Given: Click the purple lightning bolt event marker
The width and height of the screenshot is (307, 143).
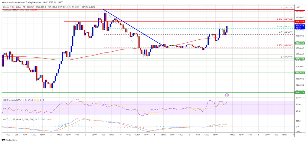Looking at the screenshot, I should point(227,95).
